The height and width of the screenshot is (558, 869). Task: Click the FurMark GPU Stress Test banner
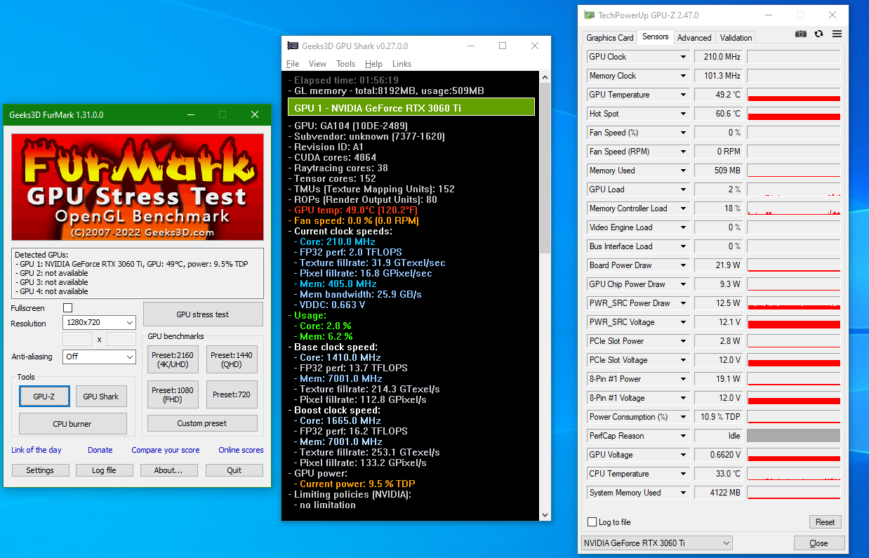[138, 187]
